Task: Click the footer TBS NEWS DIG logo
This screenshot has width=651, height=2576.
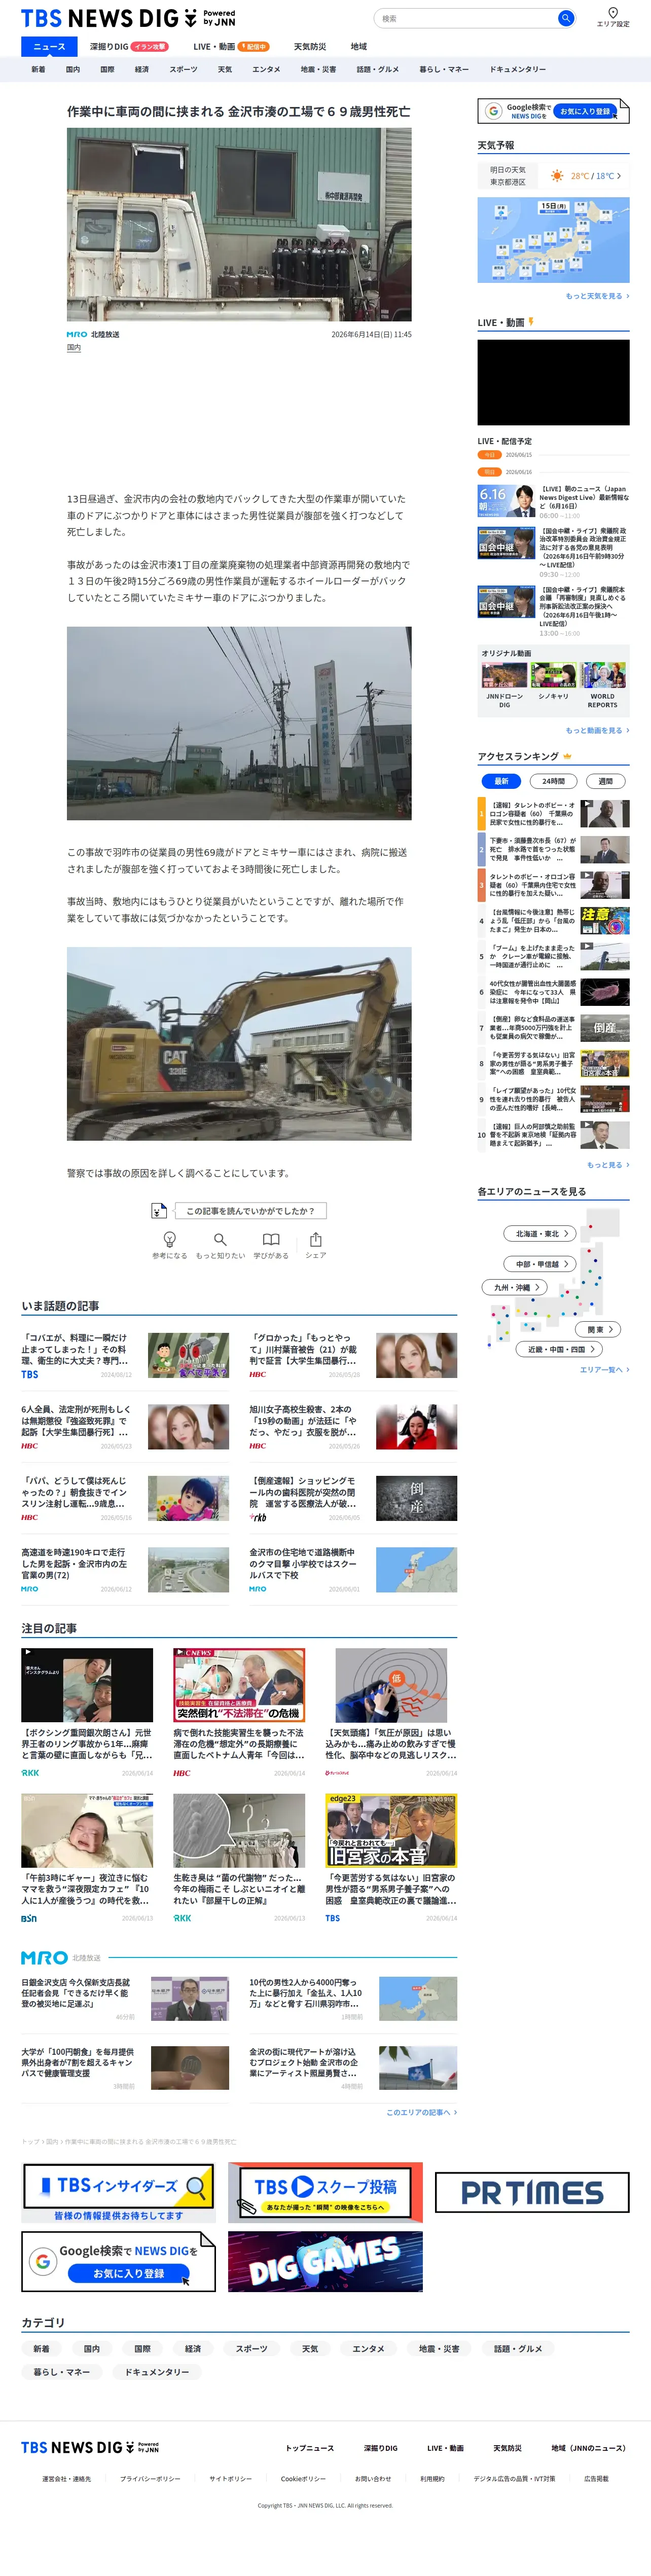Action: tap(90, 2447)
